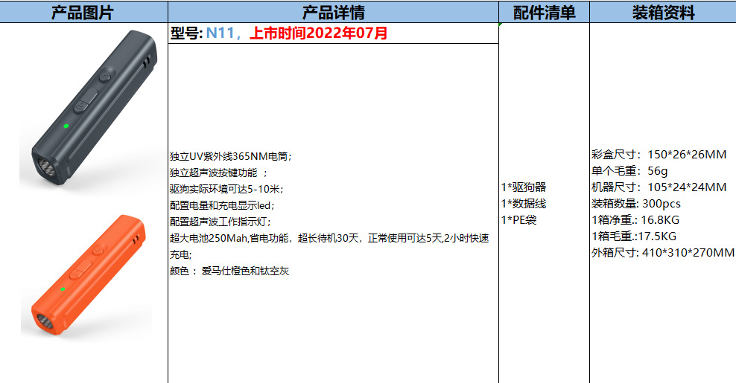Click the model number N11 text
This screenshot has height=383, width=736.
coord(221,33)
